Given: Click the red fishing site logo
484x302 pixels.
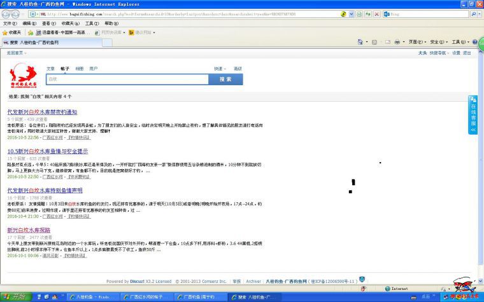Looking at the screenshot, I should (24, 75).
